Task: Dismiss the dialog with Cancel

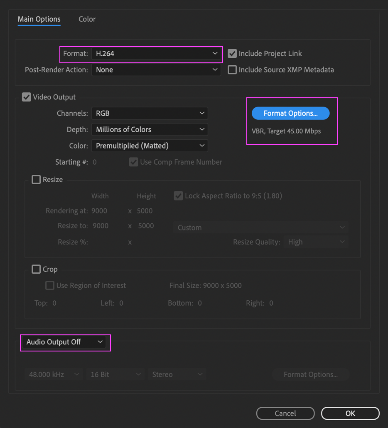Action: tap(285, 413)
